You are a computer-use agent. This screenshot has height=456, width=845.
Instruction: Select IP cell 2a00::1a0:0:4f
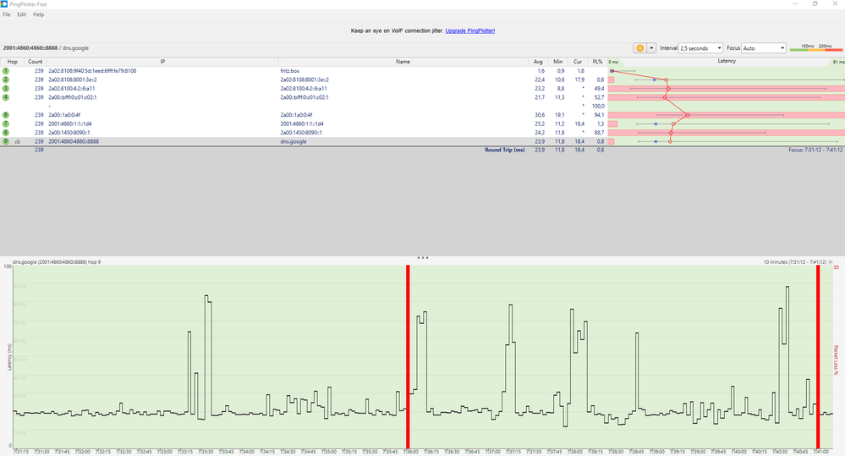pyautogui.click(x=64, y=115)
